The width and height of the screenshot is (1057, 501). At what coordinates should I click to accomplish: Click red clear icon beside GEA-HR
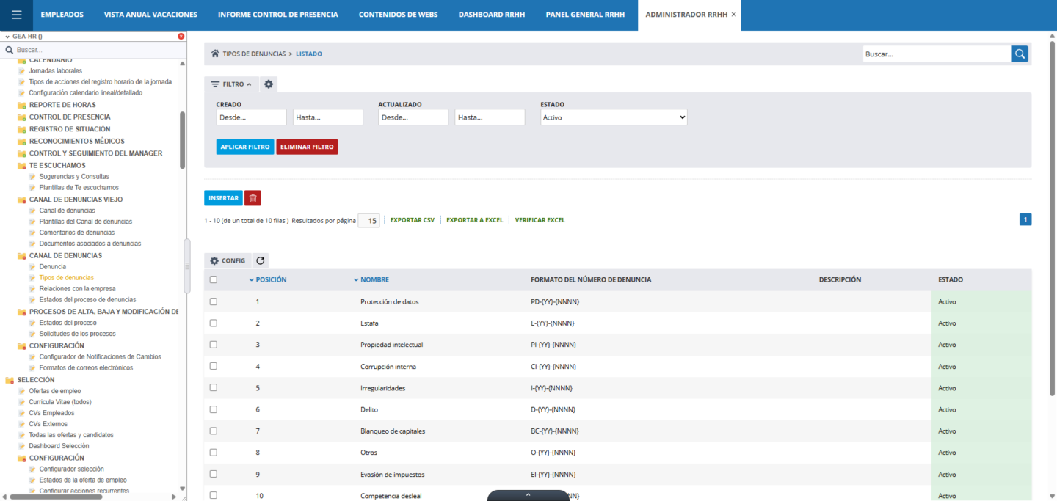(x=181, y=36)
